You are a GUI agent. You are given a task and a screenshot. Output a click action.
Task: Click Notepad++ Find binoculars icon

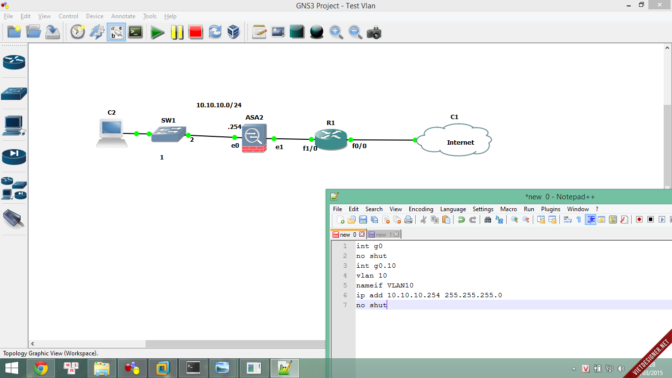pos(488,220)
